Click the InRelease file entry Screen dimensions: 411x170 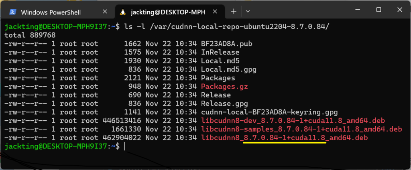tap(220, 52)
